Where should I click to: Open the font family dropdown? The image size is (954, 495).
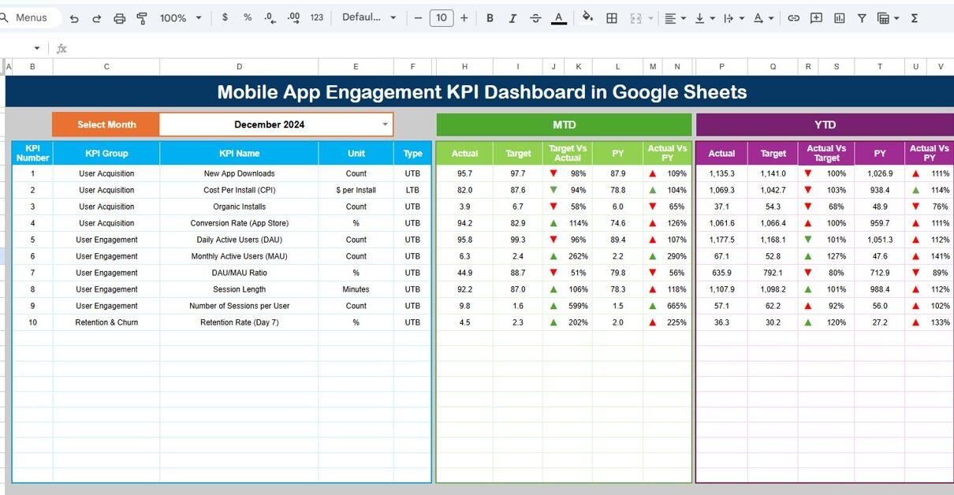click(x=369, y=17)
